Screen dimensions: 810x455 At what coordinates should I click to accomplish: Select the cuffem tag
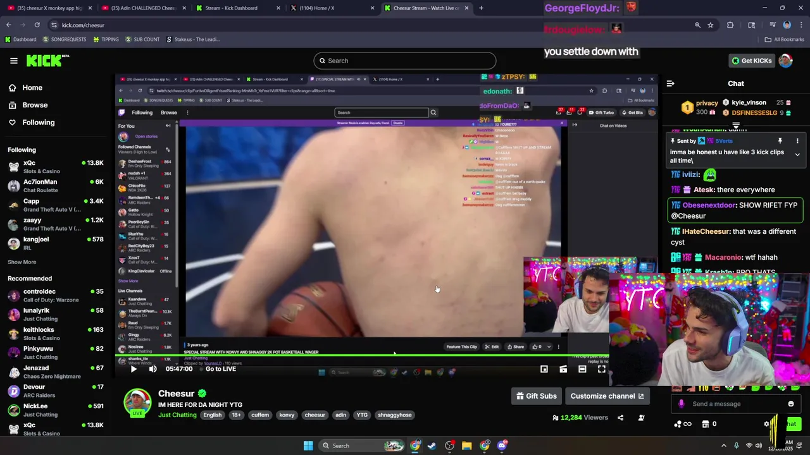click(x=260, y=415)
